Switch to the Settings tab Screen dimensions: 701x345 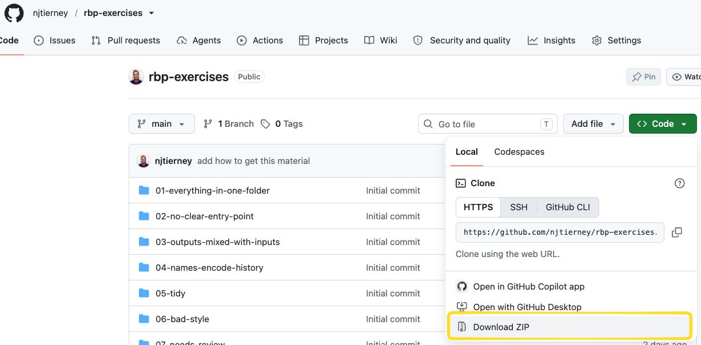click(x=616, y=40)
